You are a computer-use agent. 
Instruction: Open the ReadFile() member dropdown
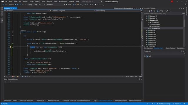point(118,11)
